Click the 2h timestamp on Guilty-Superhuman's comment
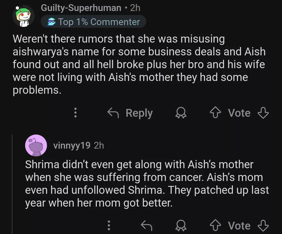 pos(135,8)
